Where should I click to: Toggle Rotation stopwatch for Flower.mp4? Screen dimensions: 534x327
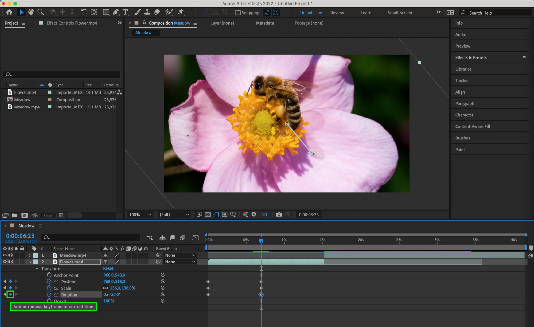[x=49, y=294]
